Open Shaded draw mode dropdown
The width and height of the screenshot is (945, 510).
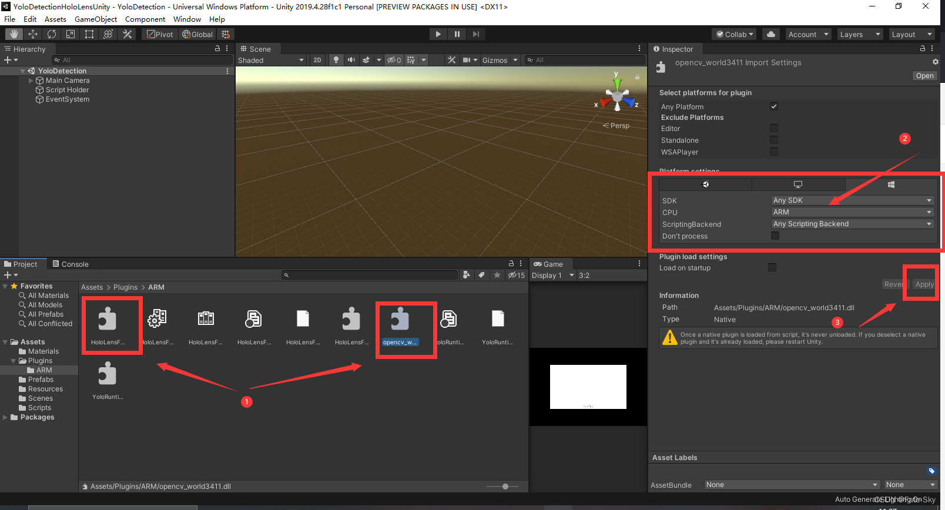[271, 60]
